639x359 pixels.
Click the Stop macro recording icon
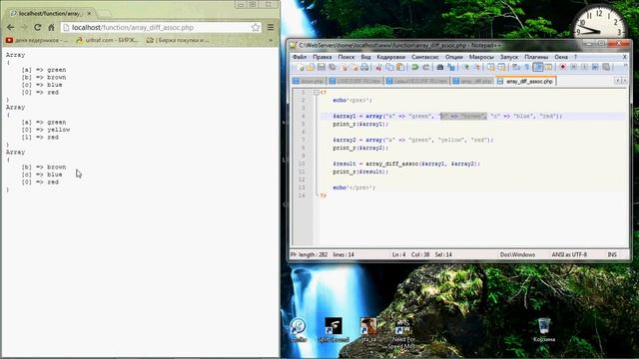pos(574,67)
